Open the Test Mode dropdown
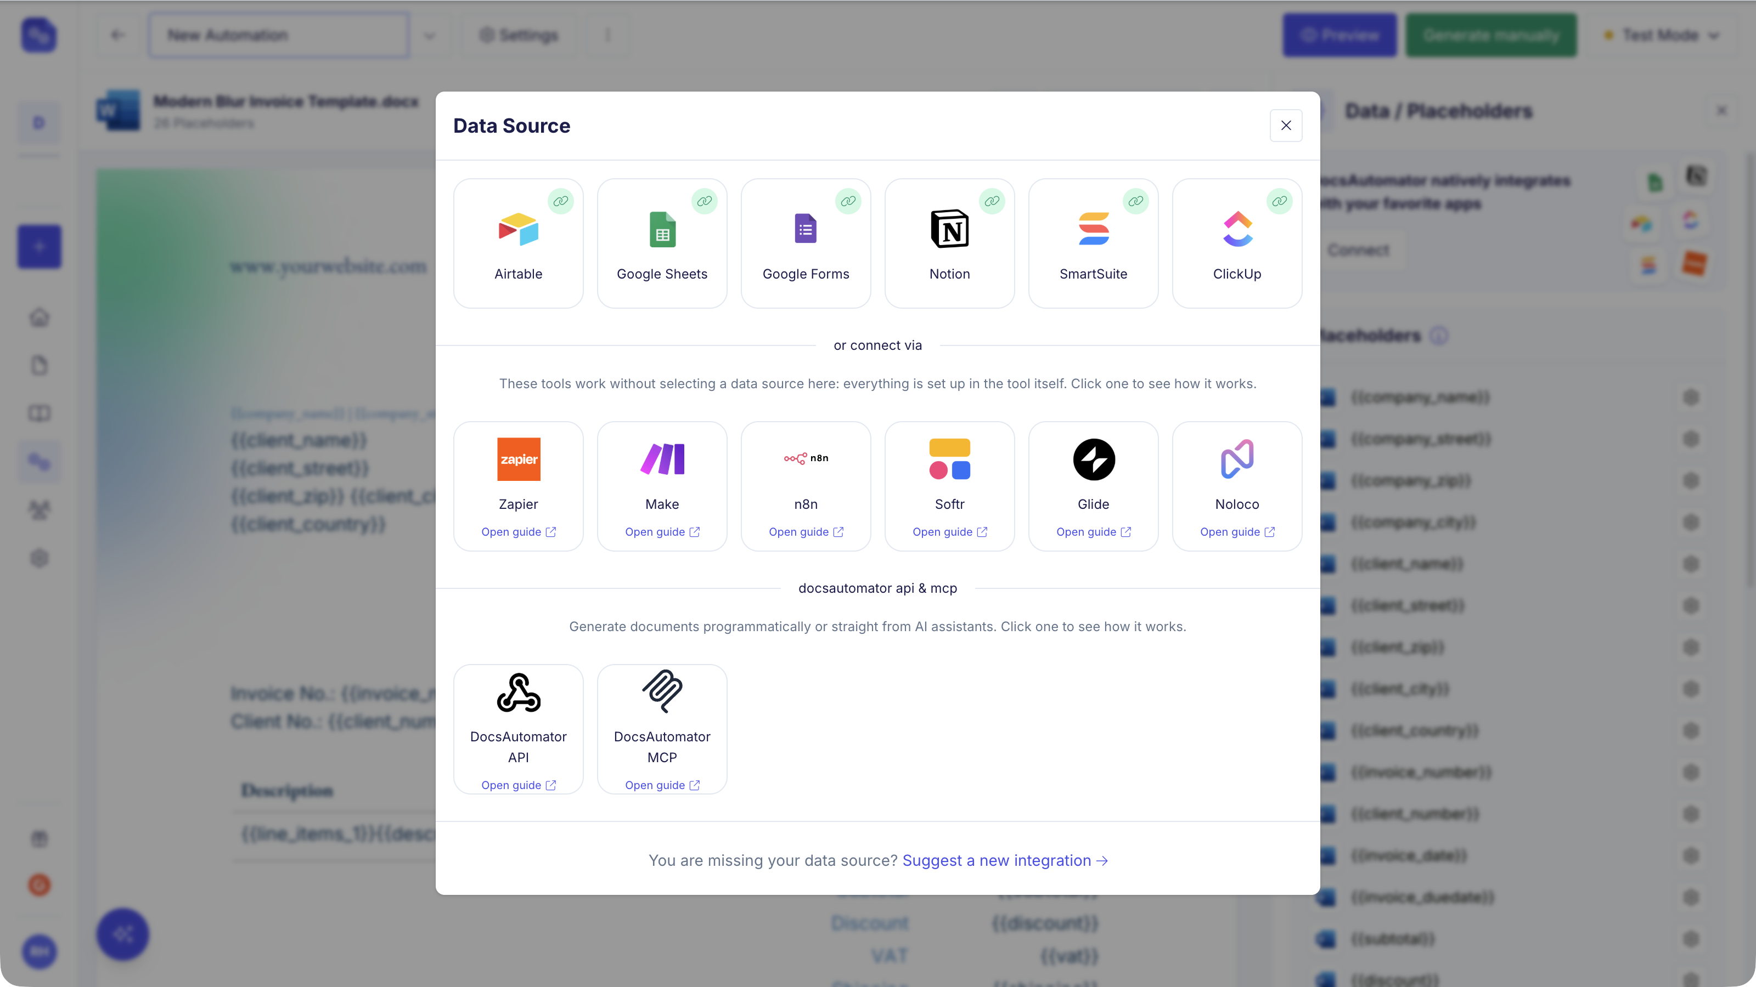This screenshot has width=1756, height=987. pyautogui.click(x=1661, y=35)
